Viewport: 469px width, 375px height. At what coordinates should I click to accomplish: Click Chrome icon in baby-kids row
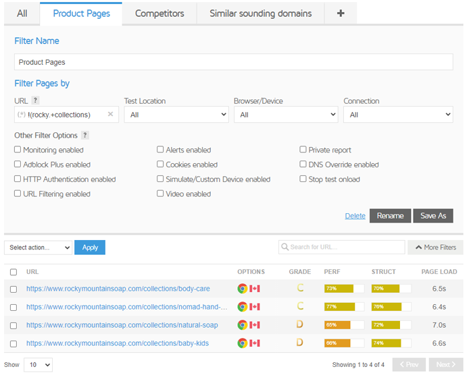243,343
